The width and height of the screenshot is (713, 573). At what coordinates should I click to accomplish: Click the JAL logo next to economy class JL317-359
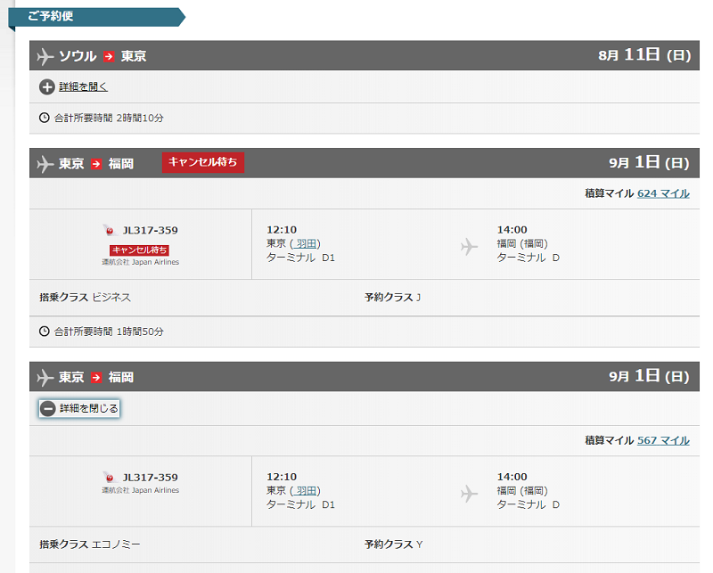click(109, 477)
